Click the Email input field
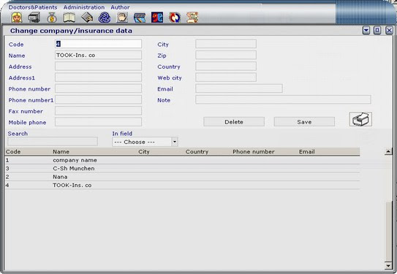 (239, 88)
